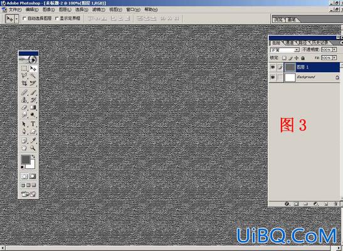The image size is (343, 251).
Task: Click the trash icon in Layers panel
Action: tap(335, 204)
